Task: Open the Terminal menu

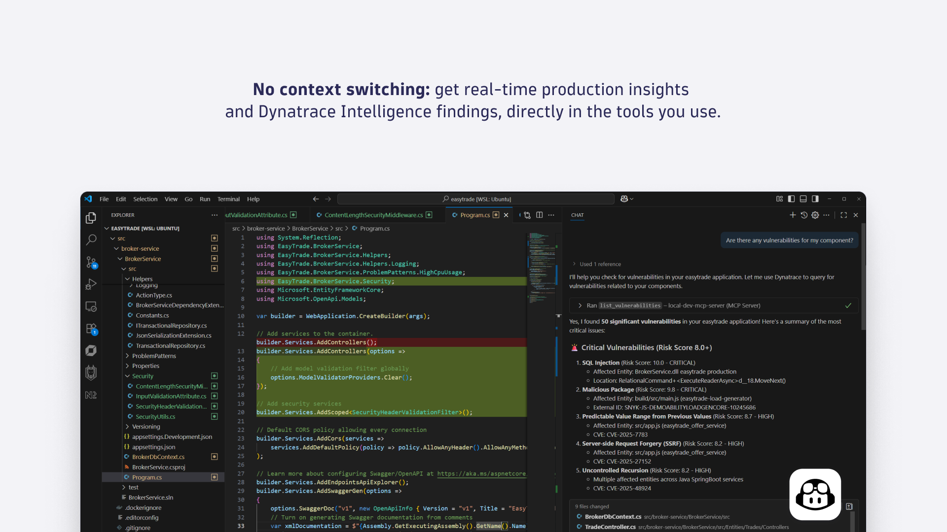Action: pos(228,199)
